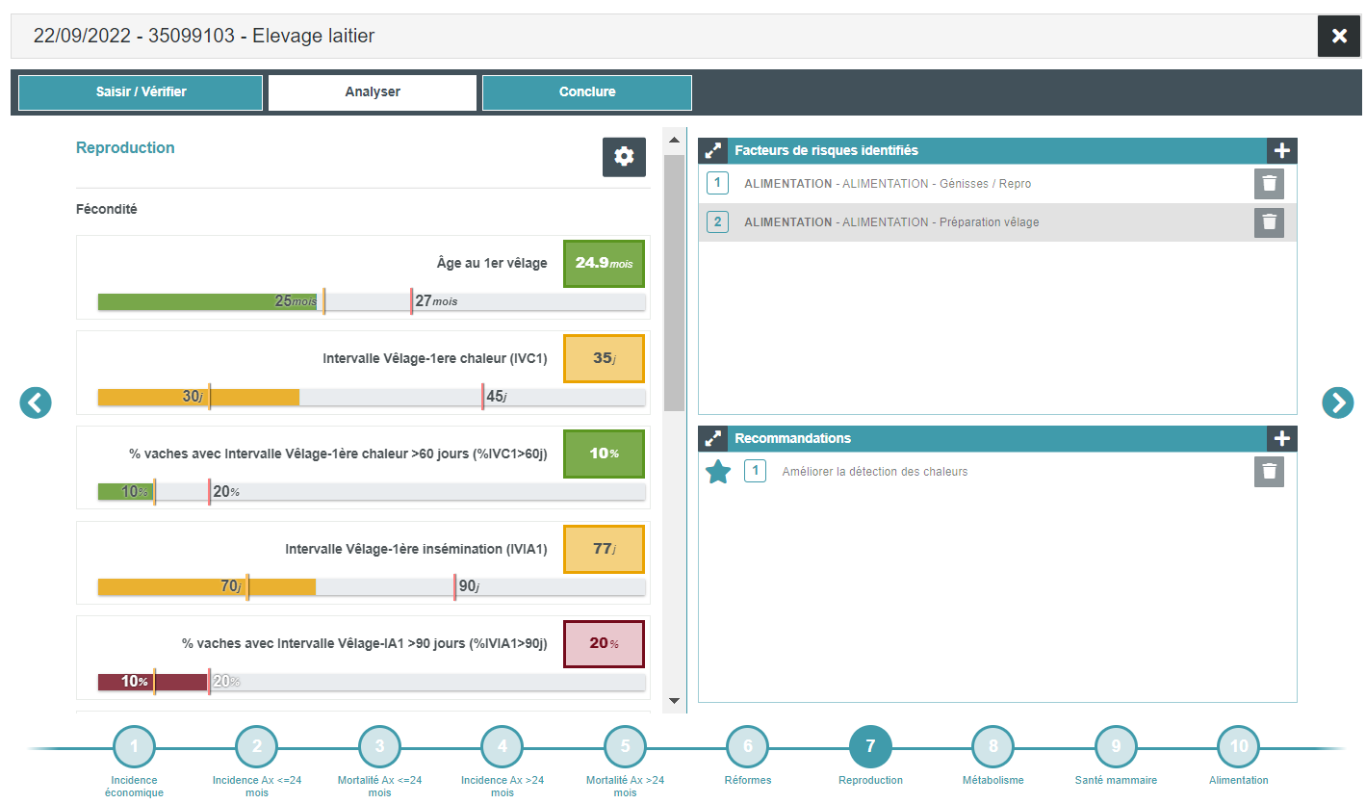Open the Reproduction settings gear
Viewport: 1366px width, 804px height.
pyautogui.click(x=624, y=157)
